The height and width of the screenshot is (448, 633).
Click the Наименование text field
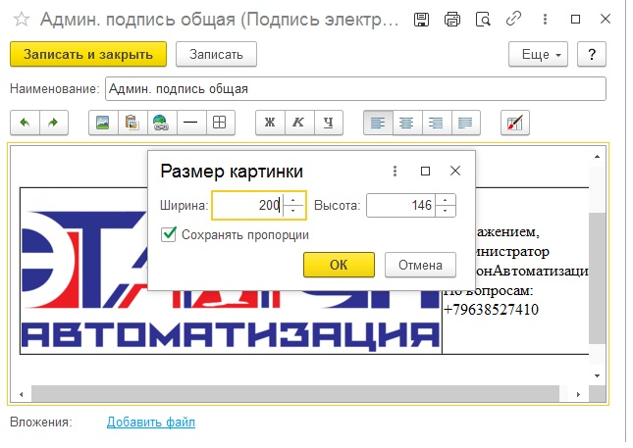(353, 88)
